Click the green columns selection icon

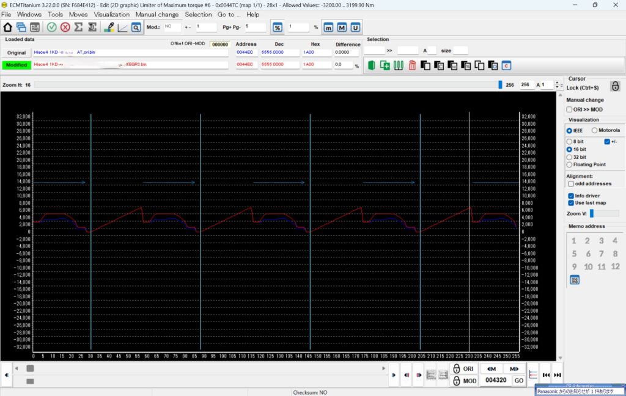pos(399,65)
